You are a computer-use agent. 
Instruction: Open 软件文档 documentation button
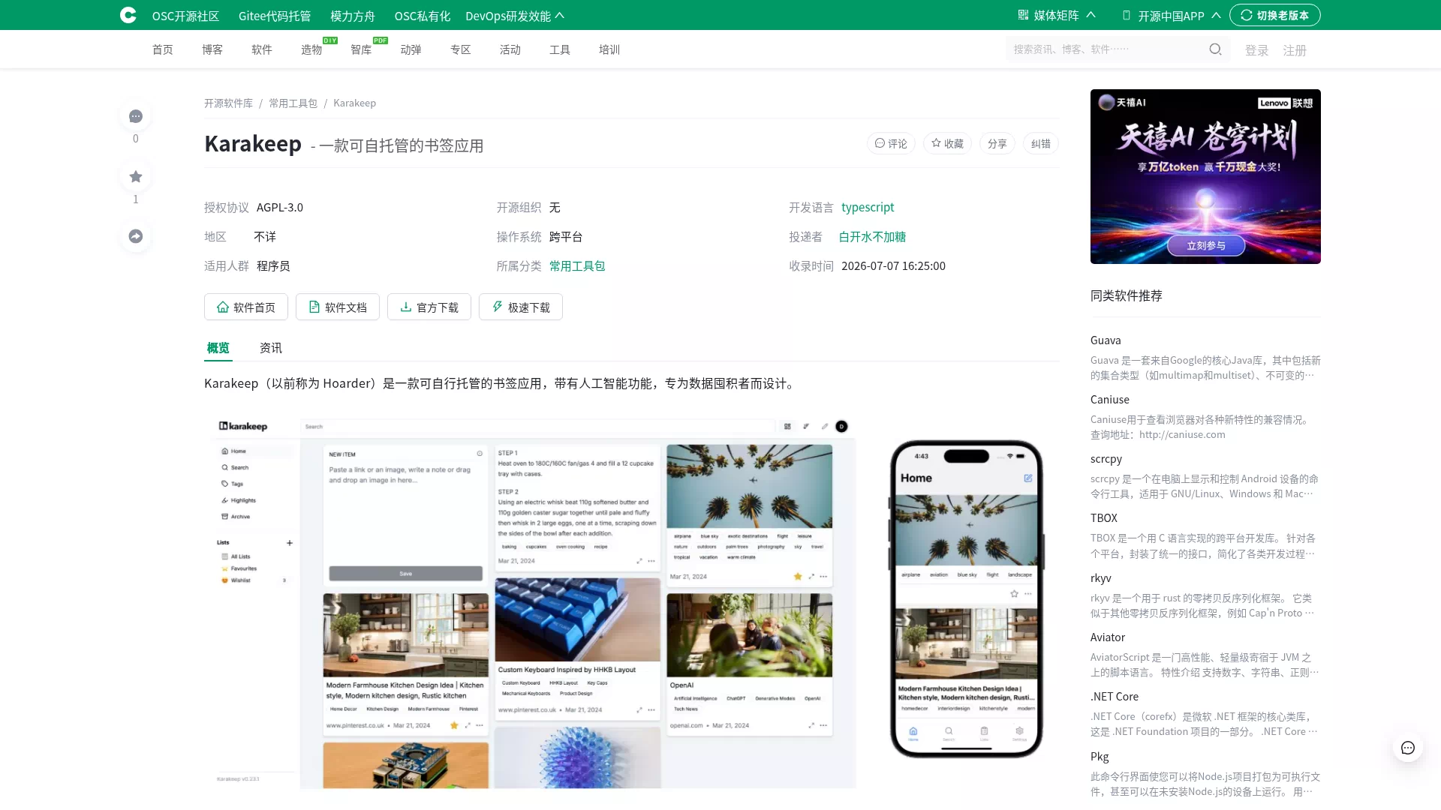(338, 307)
